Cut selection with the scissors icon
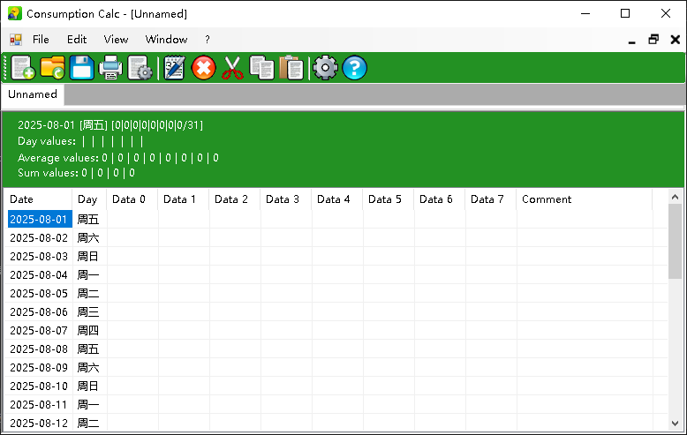 coord(232,68)
